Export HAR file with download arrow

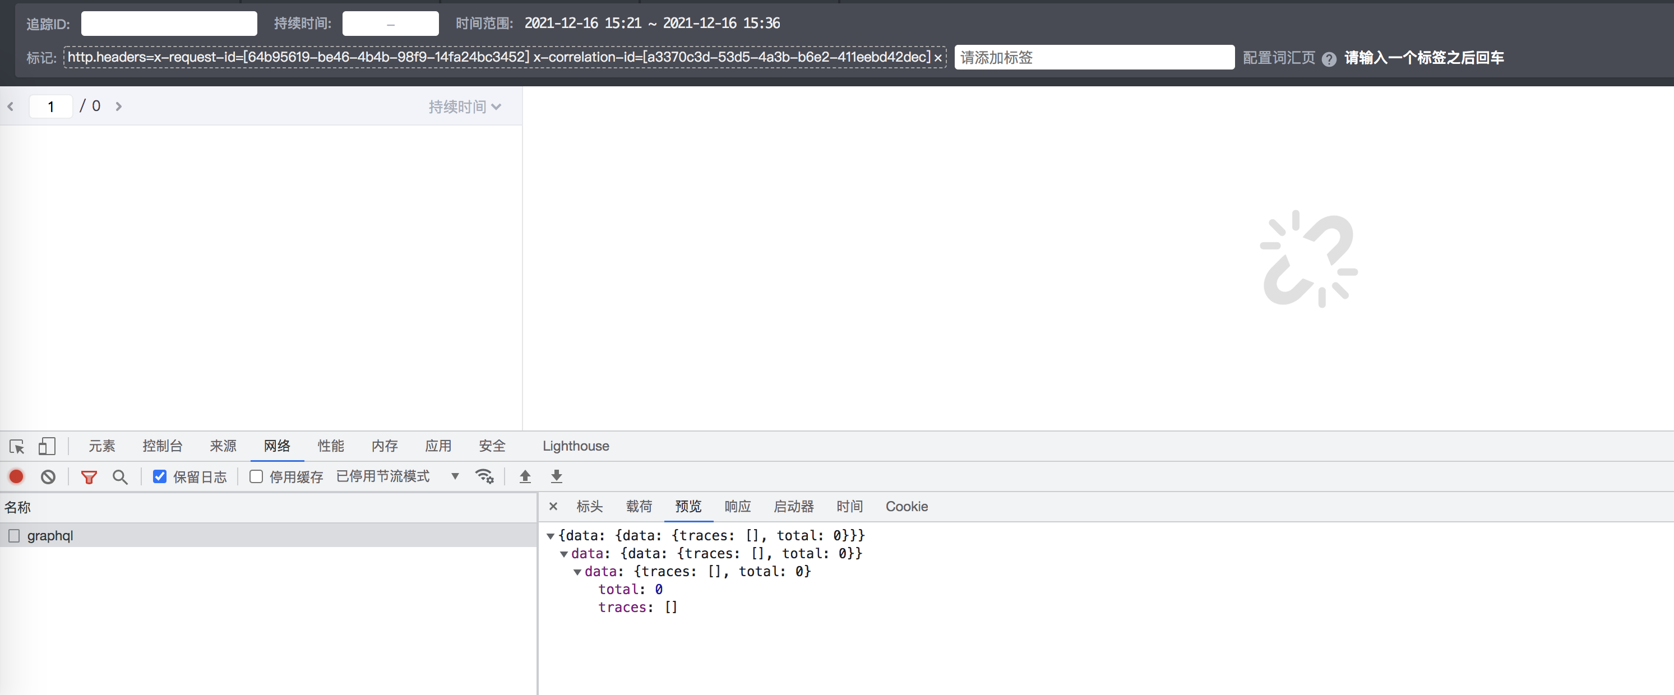tap(556, 477)
